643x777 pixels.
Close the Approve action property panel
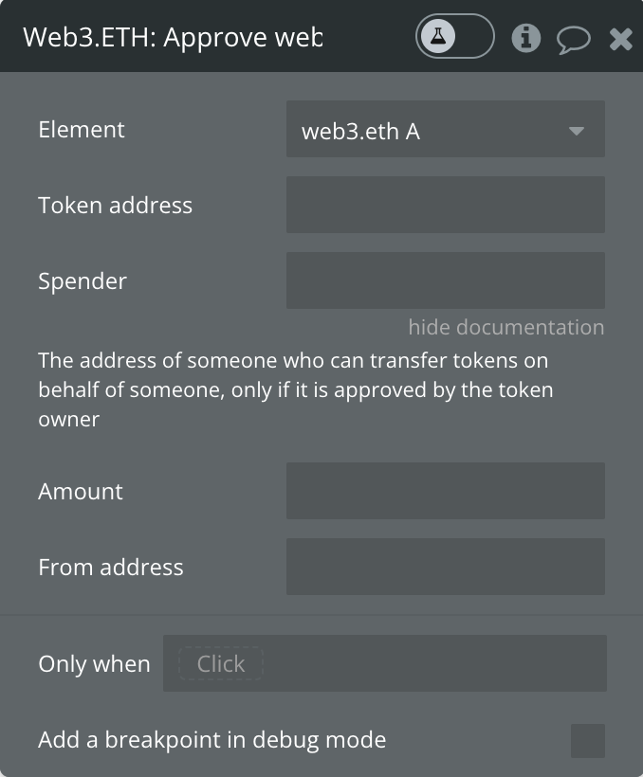[x=620, y=39]
